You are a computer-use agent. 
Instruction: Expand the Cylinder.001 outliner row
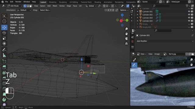137,12
